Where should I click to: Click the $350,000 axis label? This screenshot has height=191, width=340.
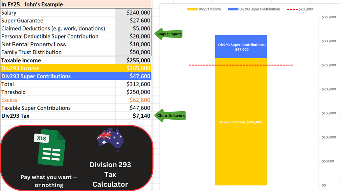329,17
